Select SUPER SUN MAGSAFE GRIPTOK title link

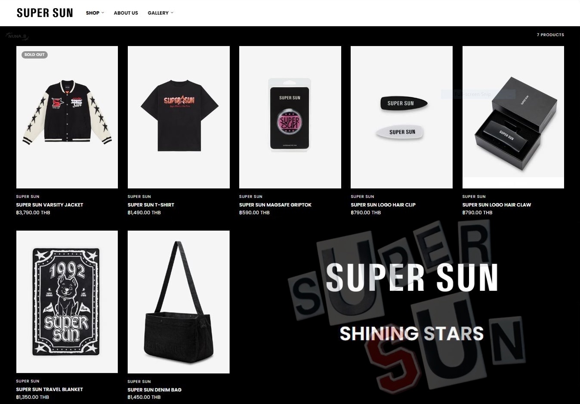tap(275, 205)
